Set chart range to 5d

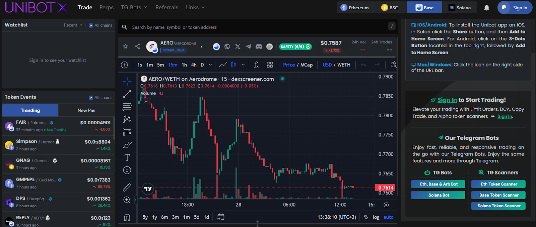coord(197,217)
